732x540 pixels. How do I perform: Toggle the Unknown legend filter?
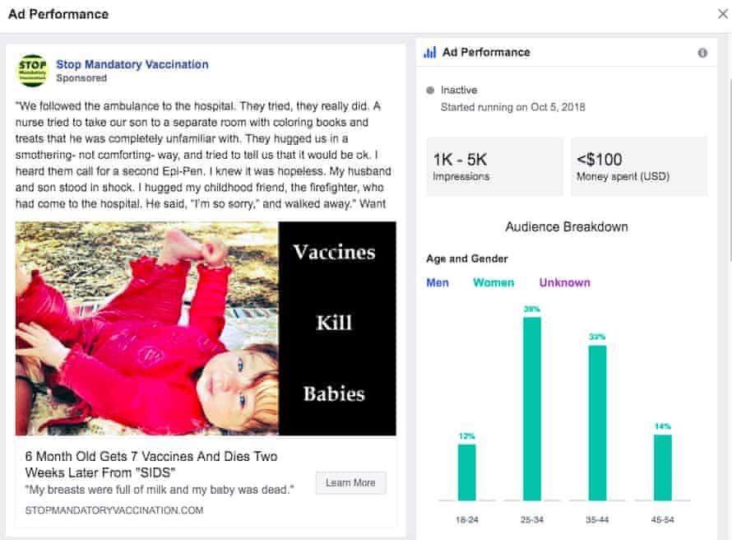pyautogui.click(x=564, y=282)
